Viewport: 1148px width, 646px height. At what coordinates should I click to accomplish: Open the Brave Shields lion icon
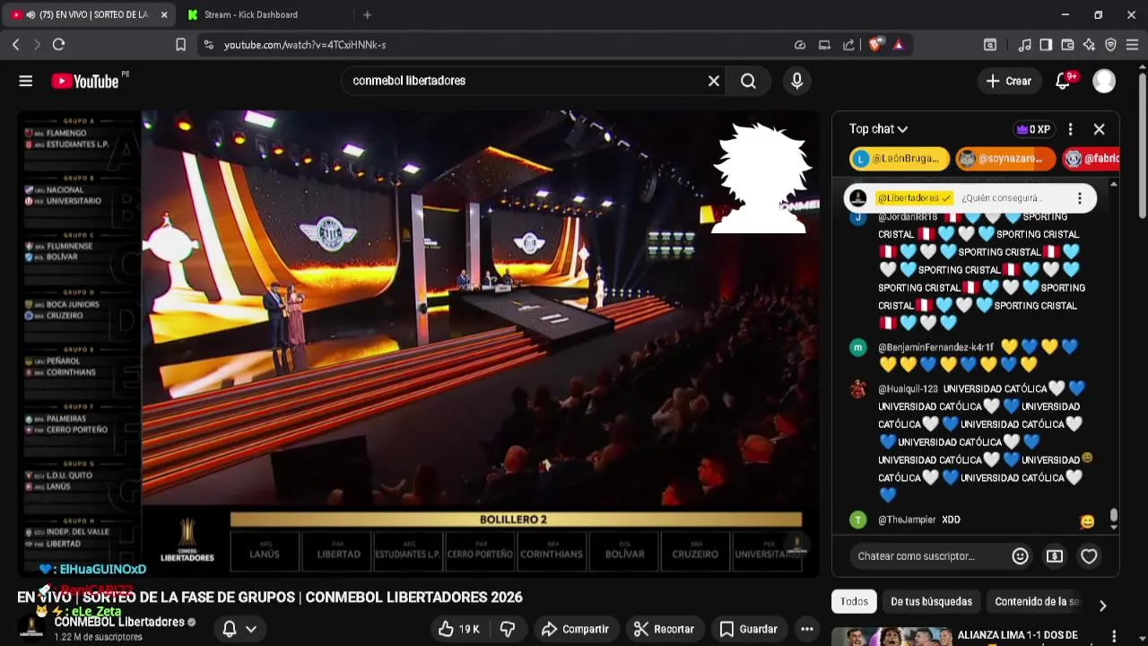(x=875, y=44)
